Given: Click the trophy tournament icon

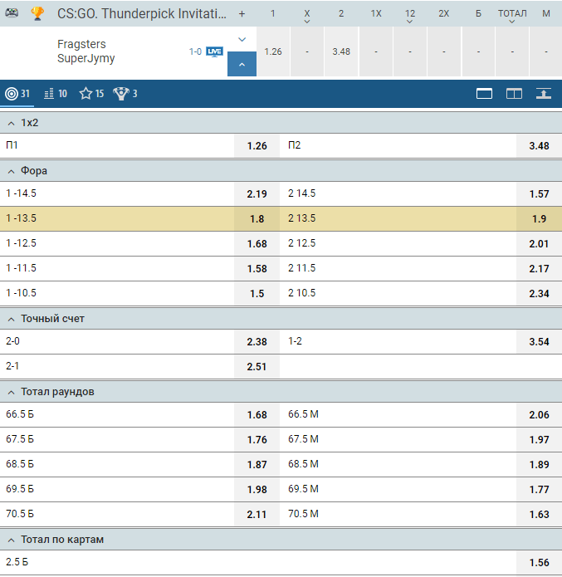Looking at the screenshot, I should (37, 13).
